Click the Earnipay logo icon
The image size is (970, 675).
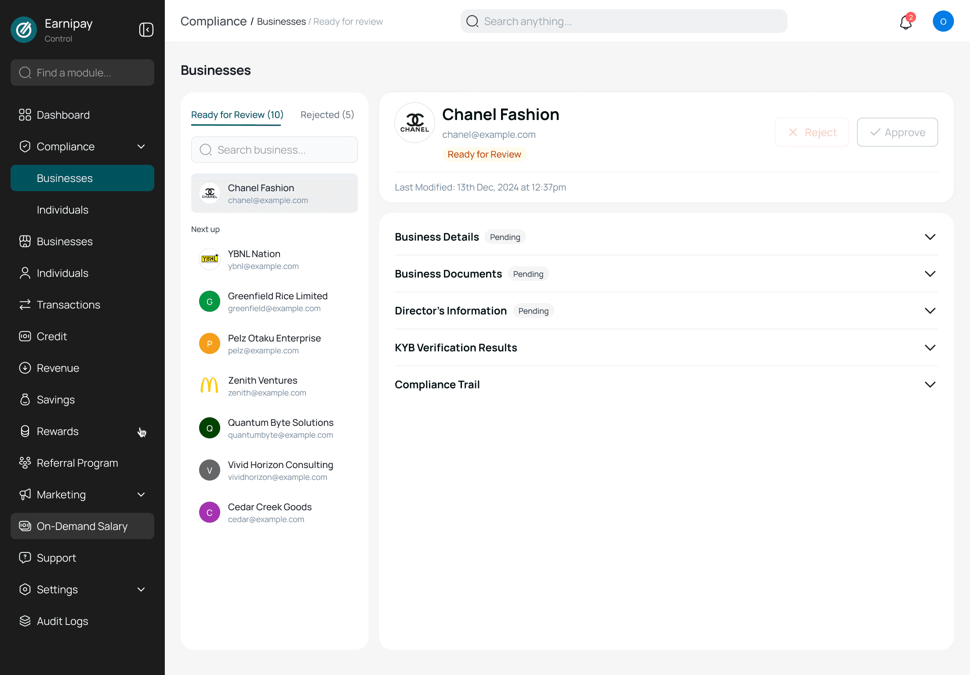[24, 30]
